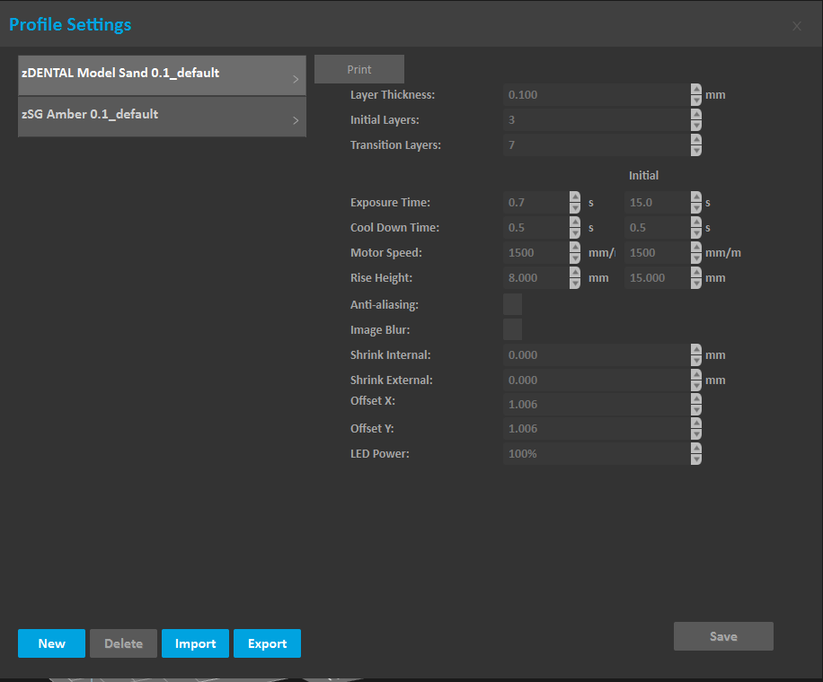The image size is (823, 682).
Task: Increase Layer Thickness with up arrow
Action: (696, 90)
